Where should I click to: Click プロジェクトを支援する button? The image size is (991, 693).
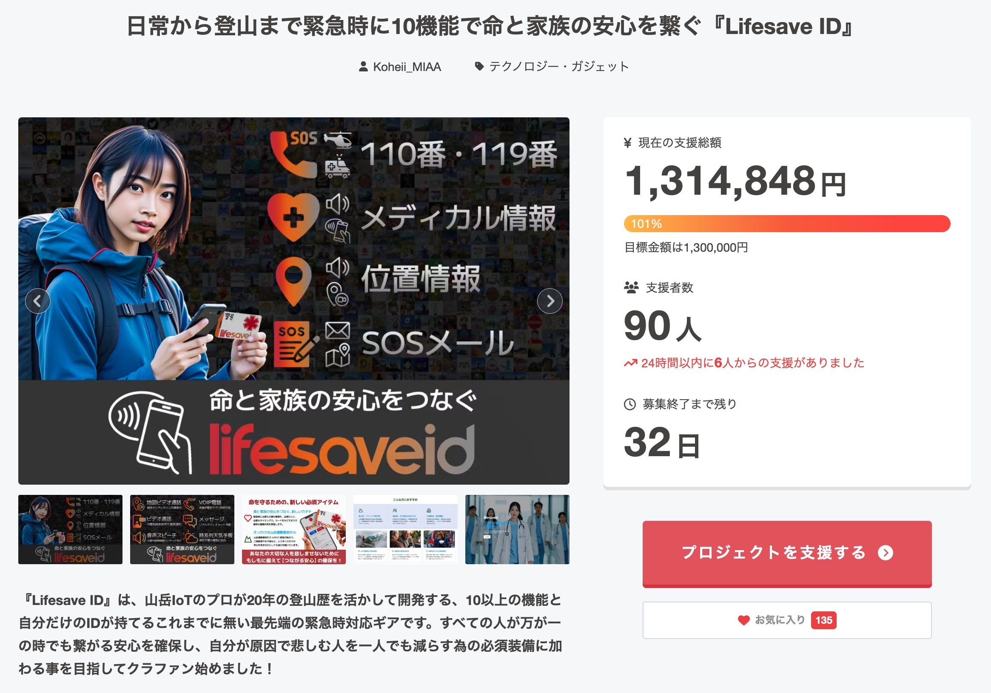tap(787, 553)
